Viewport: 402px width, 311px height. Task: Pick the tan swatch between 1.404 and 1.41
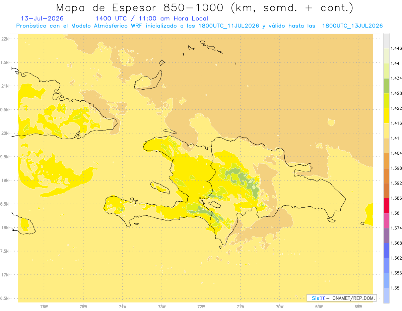386,146
